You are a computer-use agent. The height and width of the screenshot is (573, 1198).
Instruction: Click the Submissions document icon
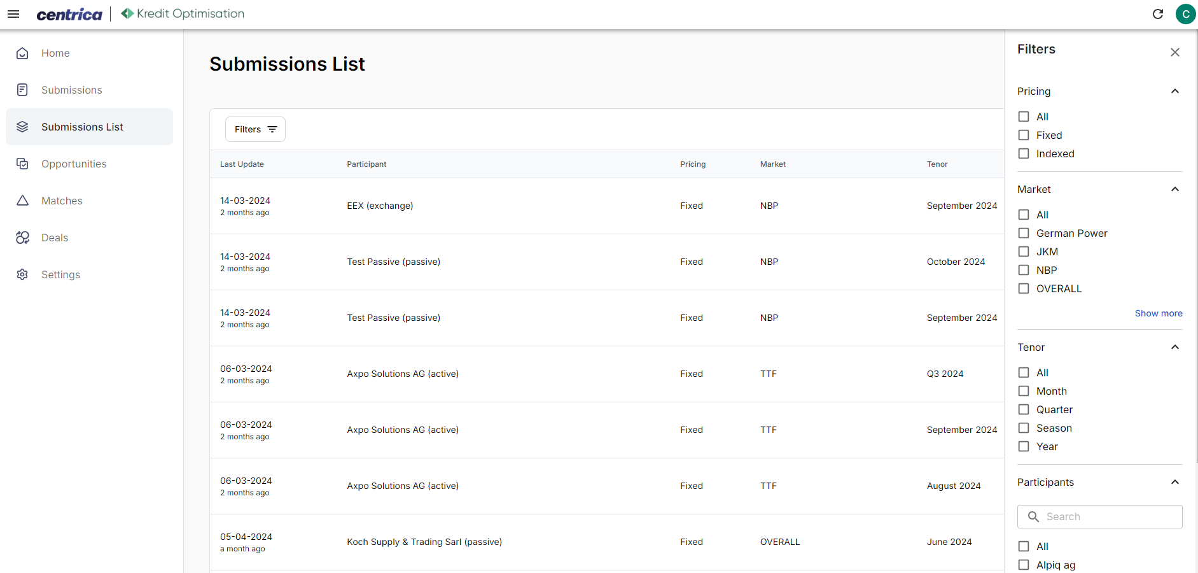click(x=22, y=90)
